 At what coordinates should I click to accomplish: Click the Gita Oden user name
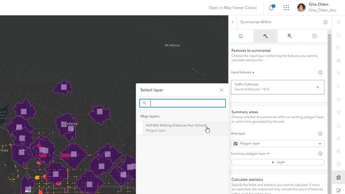[319, 4]
